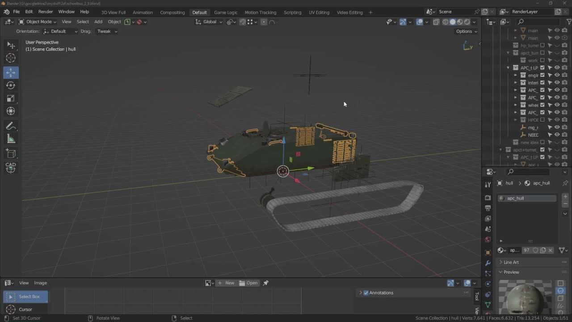Collapse the APC_t LP collection tree

[508, 68]
